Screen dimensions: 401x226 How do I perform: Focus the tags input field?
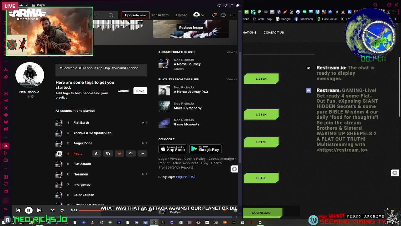pyautogui.click(x=101, y=70)
